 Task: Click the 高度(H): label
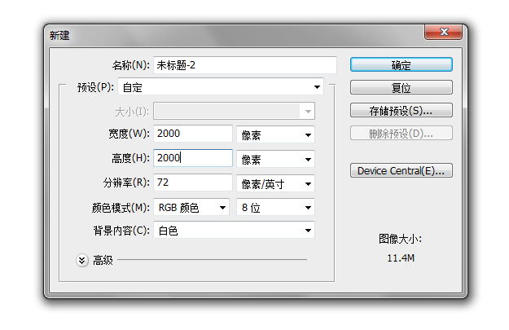tap(131, 158)
